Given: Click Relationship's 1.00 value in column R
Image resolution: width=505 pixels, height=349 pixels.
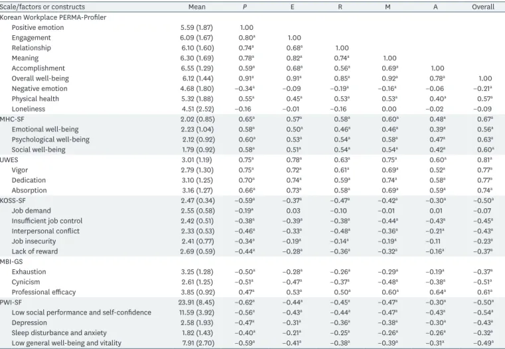Looking at the screenshot, I should point(342,48).
